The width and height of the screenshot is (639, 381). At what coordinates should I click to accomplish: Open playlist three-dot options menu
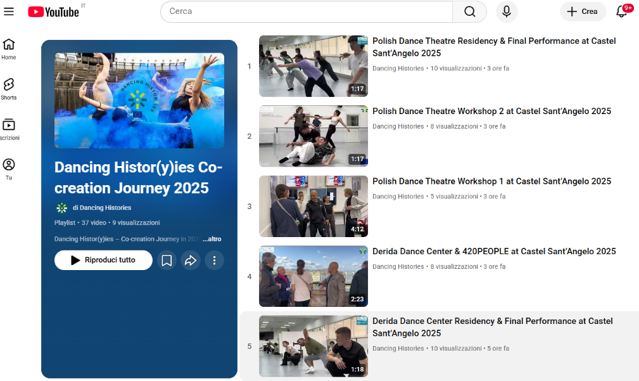pyautogui.click(x=215, y=260)
